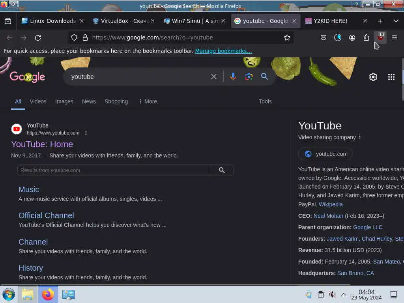Open uBlock extension with 13 badge
404x303 pixels.
pyautogui.click(x=380, y=37)
